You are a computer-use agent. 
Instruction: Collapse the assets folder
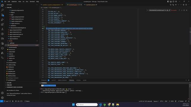[11, 41]
